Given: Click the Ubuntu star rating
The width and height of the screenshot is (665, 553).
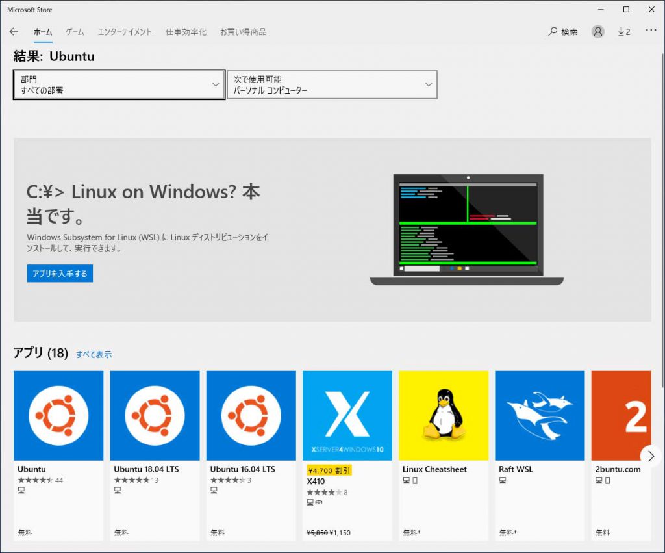Looking at the screenshot, I should pyautogui.click(x=35, y=480).
